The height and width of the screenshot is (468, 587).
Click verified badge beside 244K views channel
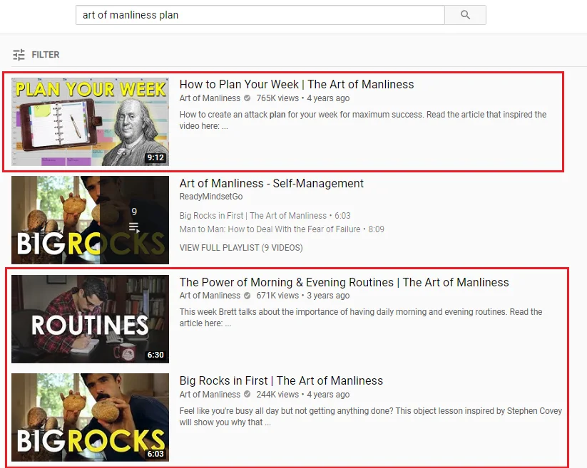247,395
